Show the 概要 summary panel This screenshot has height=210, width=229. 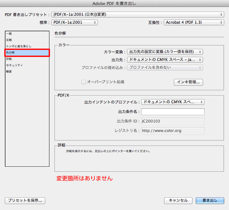(x=8, y=72)
